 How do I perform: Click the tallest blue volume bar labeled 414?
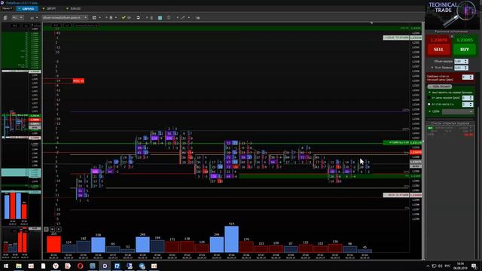point(231,239)
